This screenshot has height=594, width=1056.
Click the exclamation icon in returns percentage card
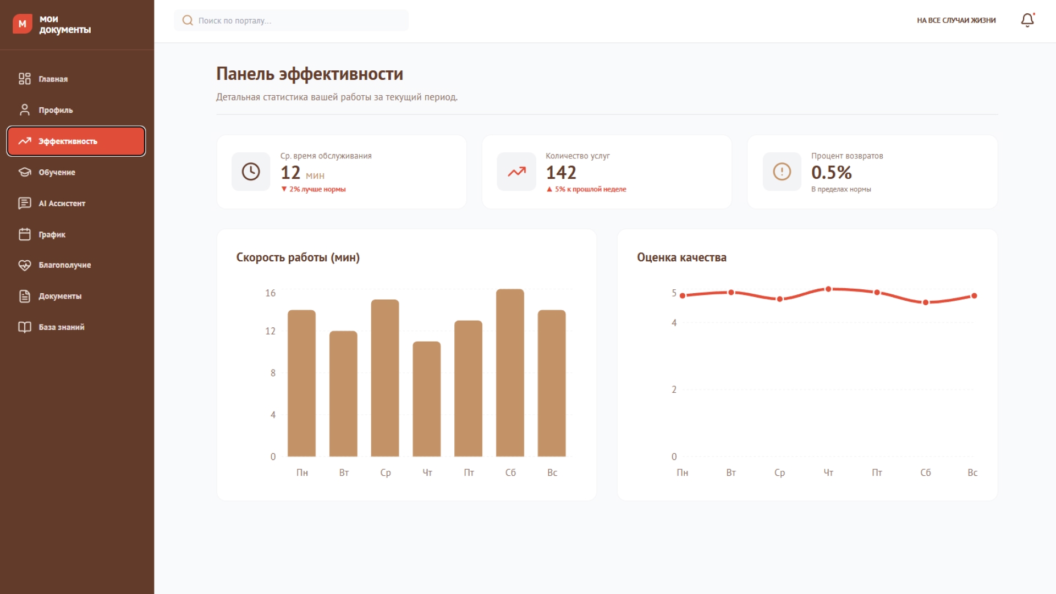pyautogui.click(x=782, y=172)
